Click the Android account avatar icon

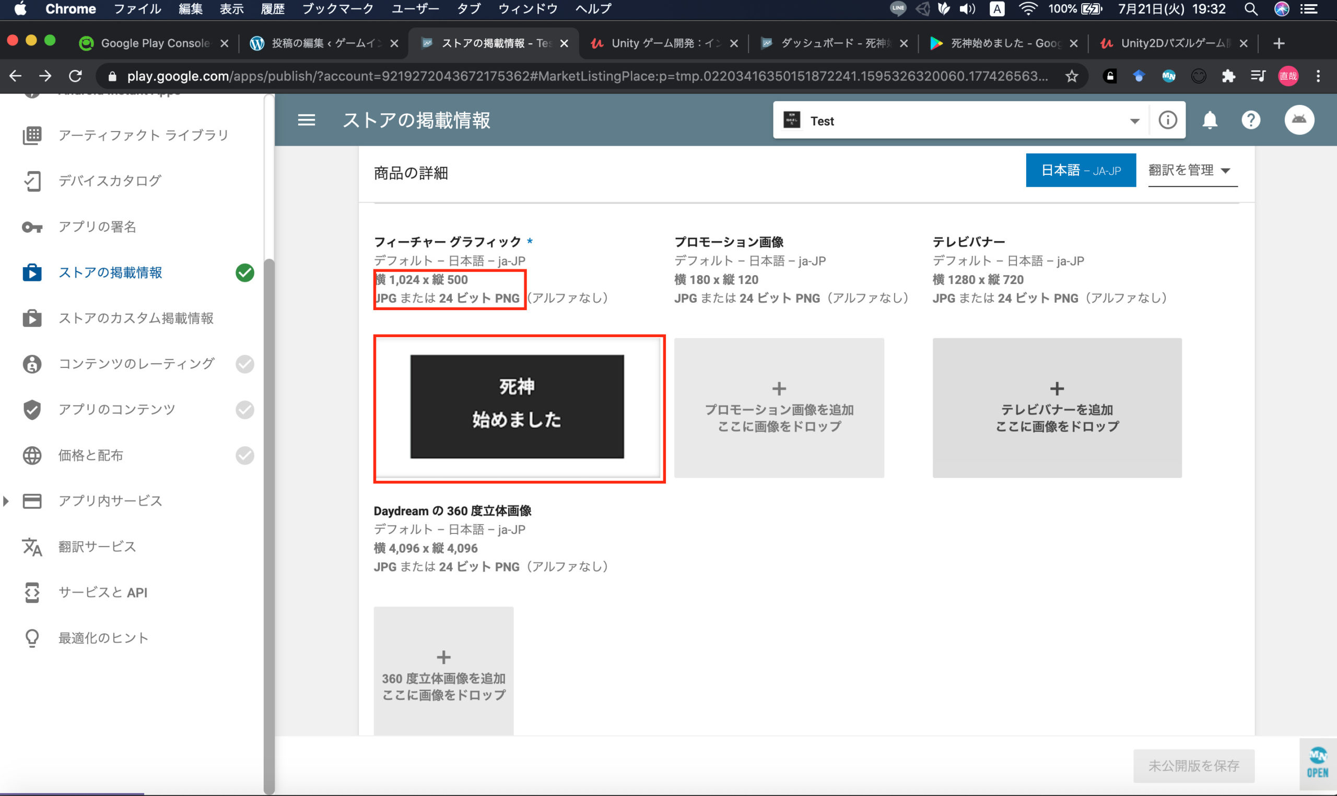1299,120
